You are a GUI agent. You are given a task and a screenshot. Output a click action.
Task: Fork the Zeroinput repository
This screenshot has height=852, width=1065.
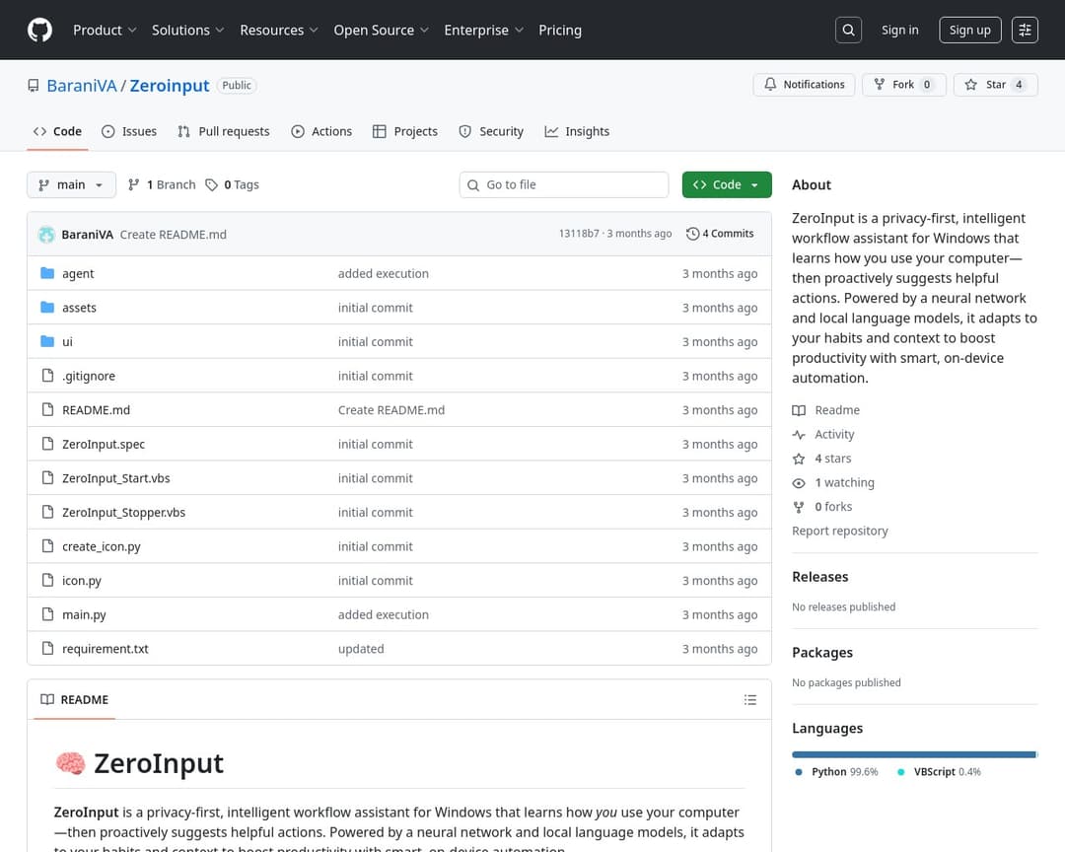click(903, 85)
